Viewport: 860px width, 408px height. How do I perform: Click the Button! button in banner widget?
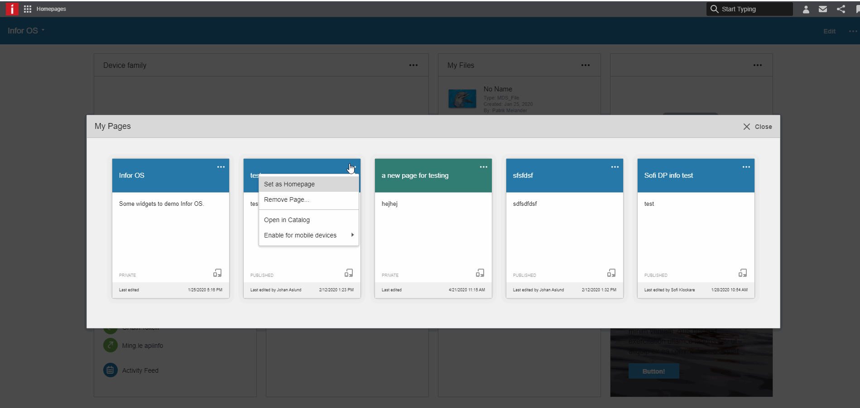[x=653, y=371]
